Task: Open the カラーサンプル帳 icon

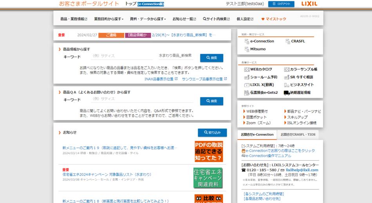Action: coord(287,70)
